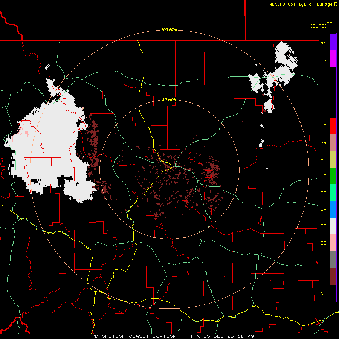
Task: Click the 'HR' legend label
Action: tap(323, 176)
